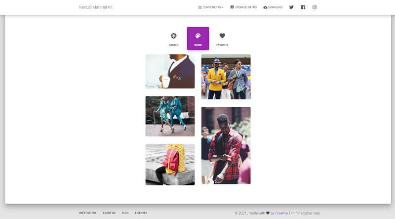
Task: Open the Facebook icon link
Action: tap(303, 7)
